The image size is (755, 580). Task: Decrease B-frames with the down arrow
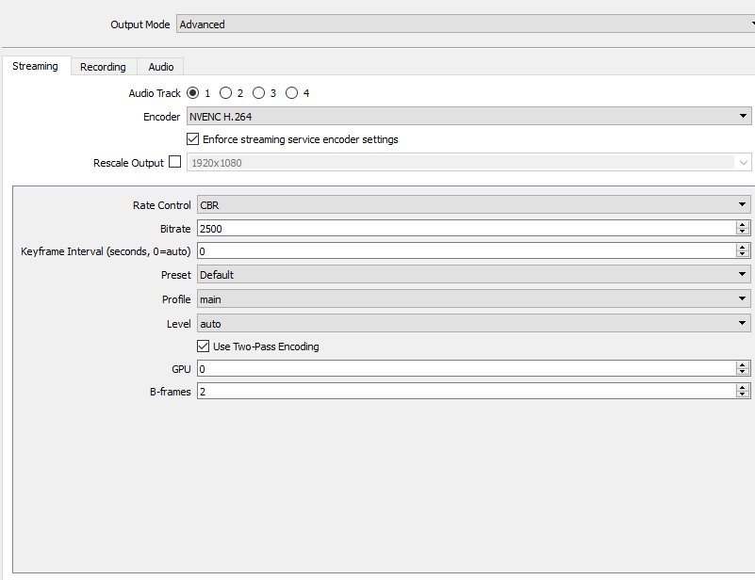point(743,395)
